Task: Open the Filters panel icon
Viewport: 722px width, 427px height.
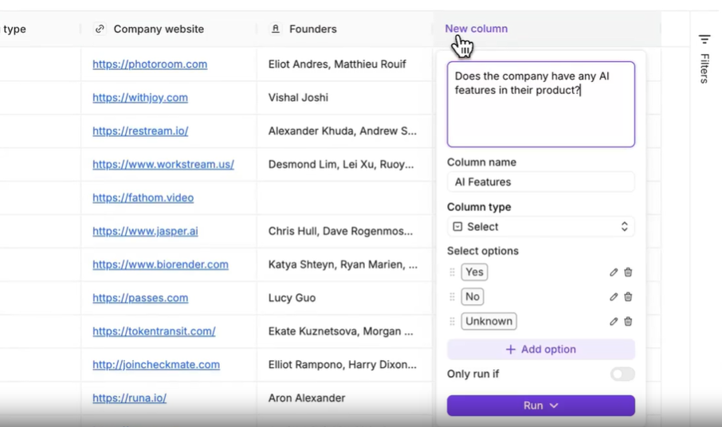Action: click(x=704, y=40)
